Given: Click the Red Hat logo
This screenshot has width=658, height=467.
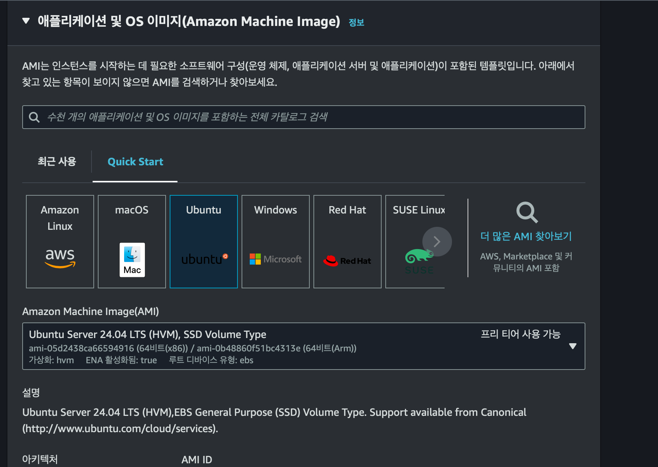Looking at the screenshot, I should tap(347, 261).
